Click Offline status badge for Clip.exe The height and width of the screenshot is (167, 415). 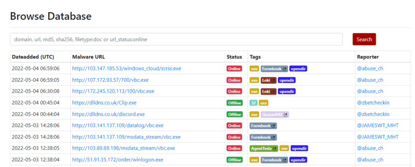coord(234,103)
